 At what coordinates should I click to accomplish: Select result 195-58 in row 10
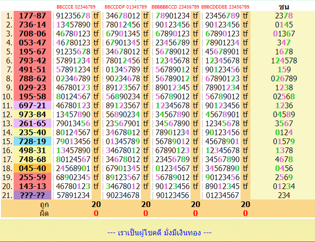(33, 96)
